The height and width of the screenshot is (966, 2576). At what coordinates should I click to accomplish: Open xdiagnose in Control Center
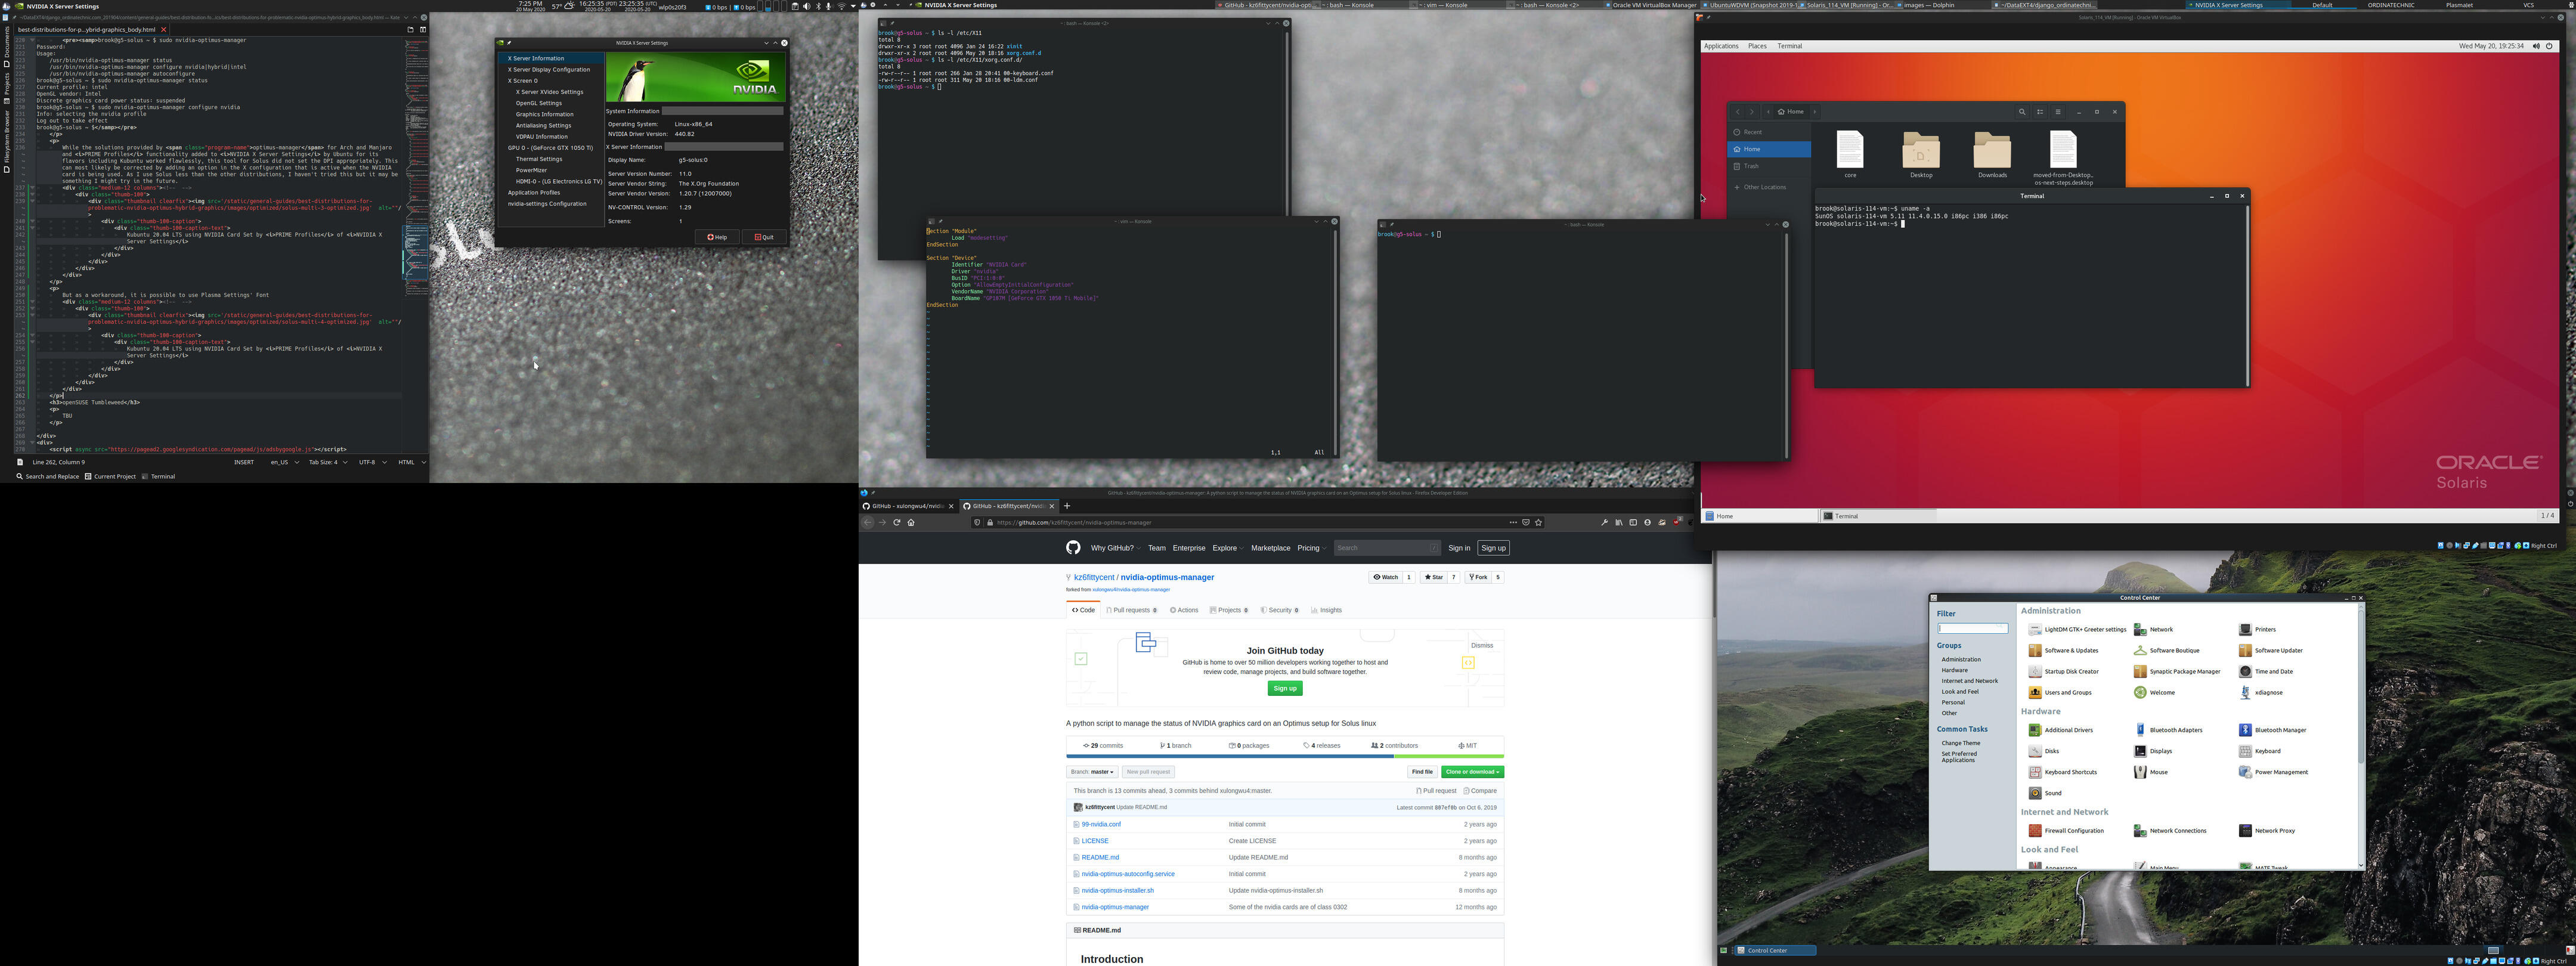pos(2260,693)
